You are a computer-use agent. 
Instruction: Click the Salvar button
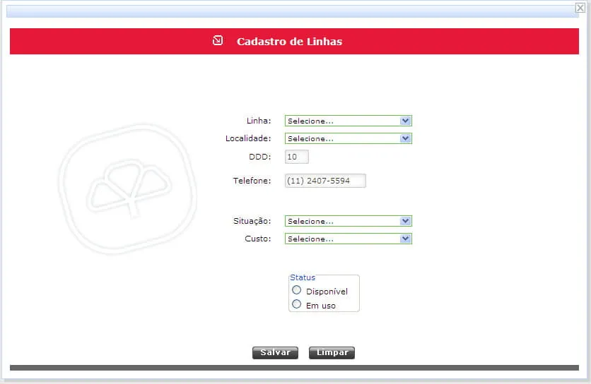275,353
